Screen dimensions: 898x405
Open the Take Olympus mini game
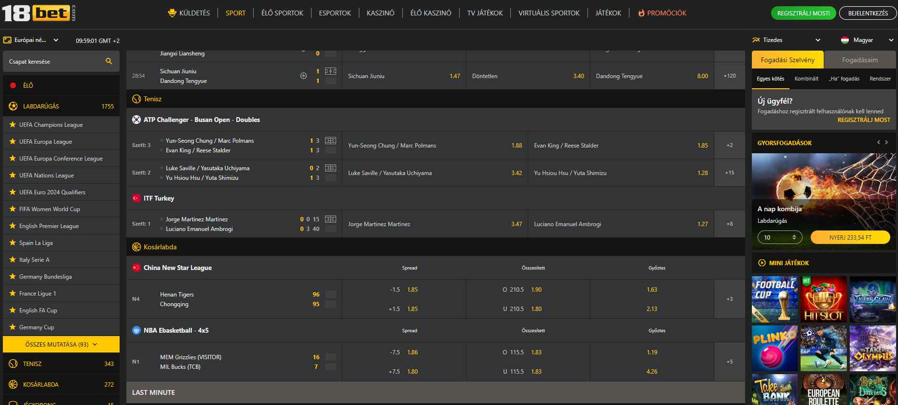(x=872, y=348)
